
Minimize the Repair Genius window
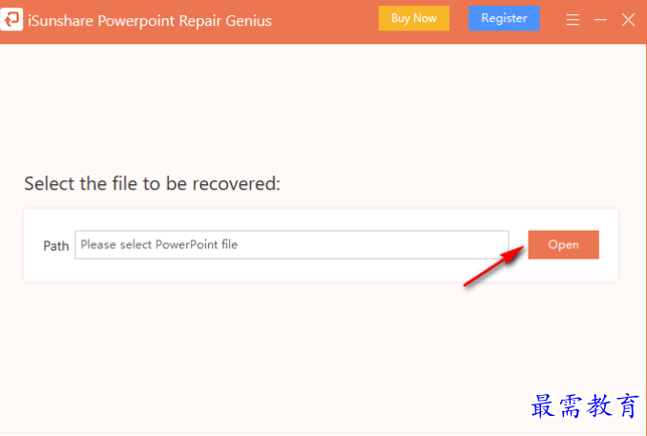600,19
